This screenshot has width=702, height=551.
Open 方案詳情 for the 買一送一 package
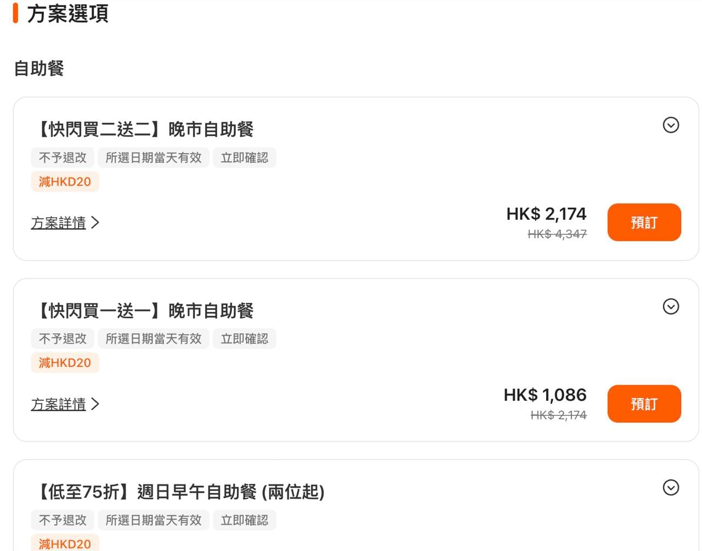coord(58,404)
